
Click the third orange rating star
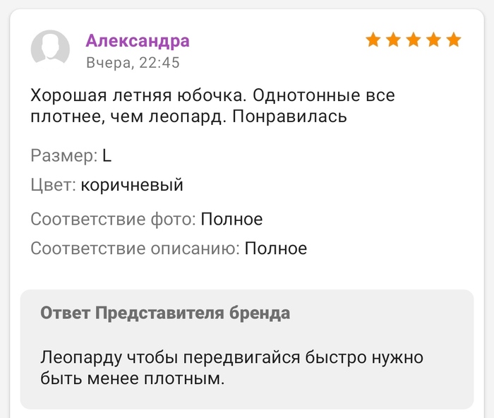[414, 40]
